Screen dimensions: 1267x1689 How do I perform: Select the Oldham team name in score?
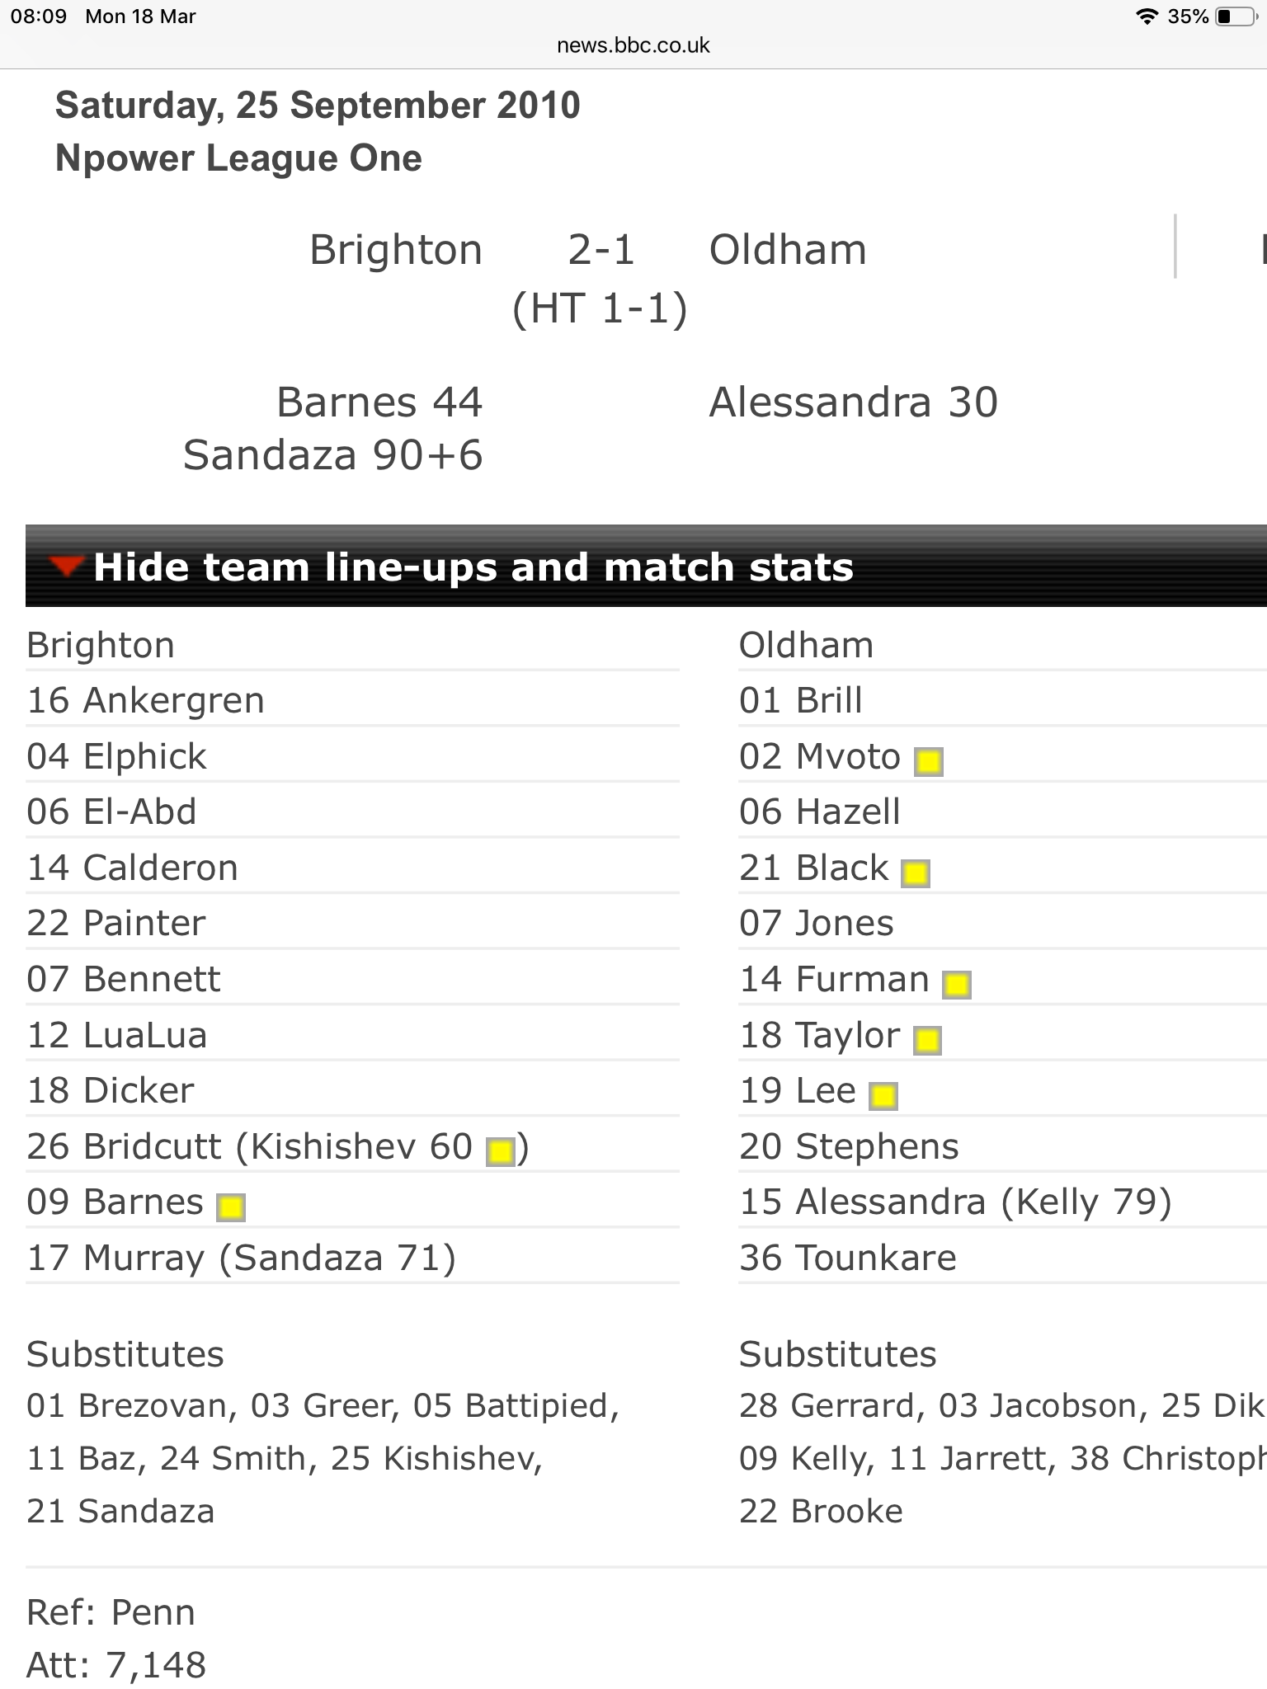point(788,250)
